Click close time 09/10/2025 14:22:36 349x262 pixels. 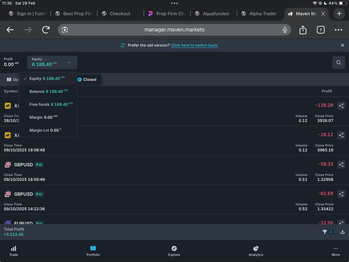24,209
